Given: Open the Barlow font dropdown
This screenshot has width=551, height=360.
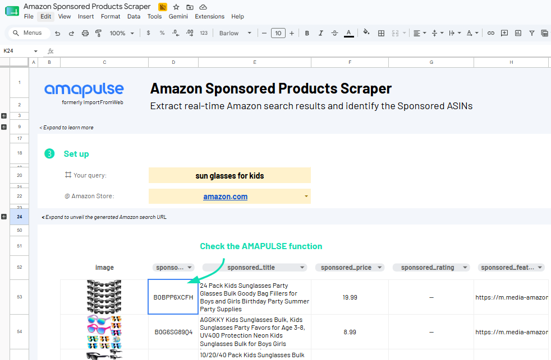Looking at the screenshot, I should (x=235, y=33).
